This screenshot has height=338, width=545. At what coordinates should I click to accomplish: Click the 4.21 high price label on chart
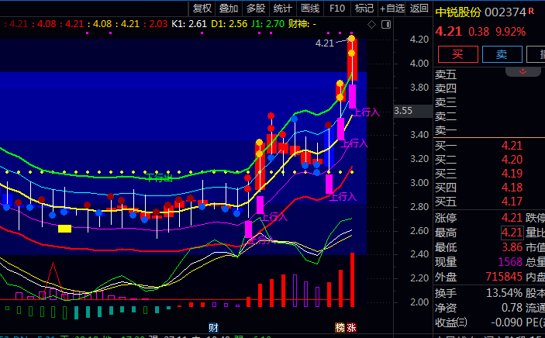click(x=324, y=43)
